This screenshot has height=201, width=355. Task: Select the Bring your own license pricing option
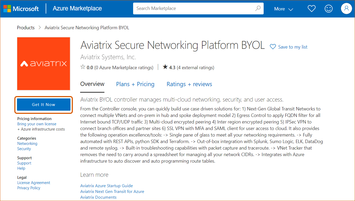(x=37, y=124)
